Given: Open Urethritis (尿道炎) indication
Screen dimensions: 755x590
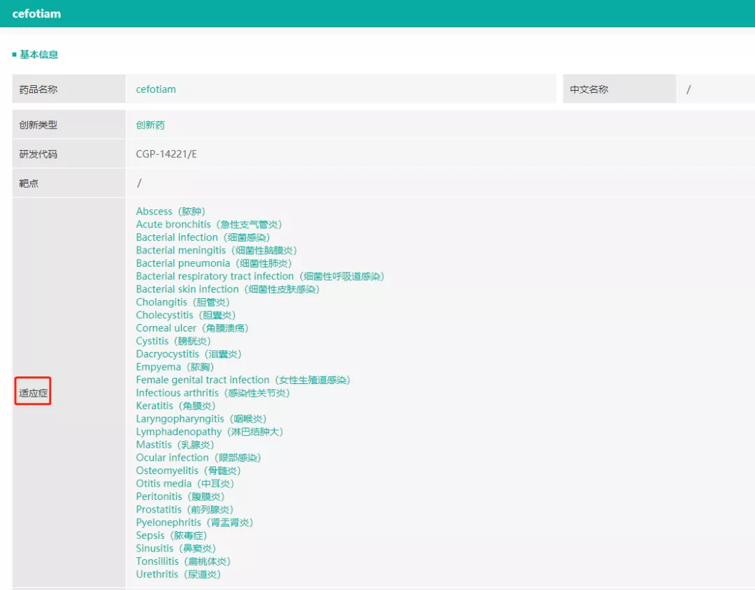Looking at the screenshot, I should [178, 575].
